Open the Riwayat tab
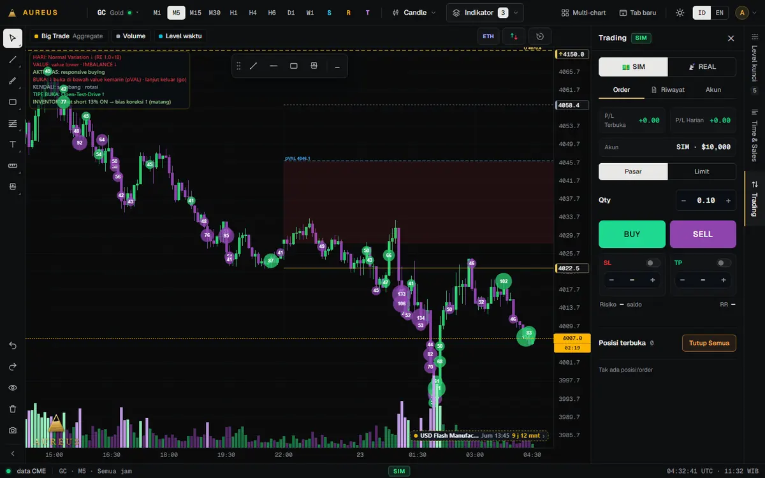 (x=667, y=90)
